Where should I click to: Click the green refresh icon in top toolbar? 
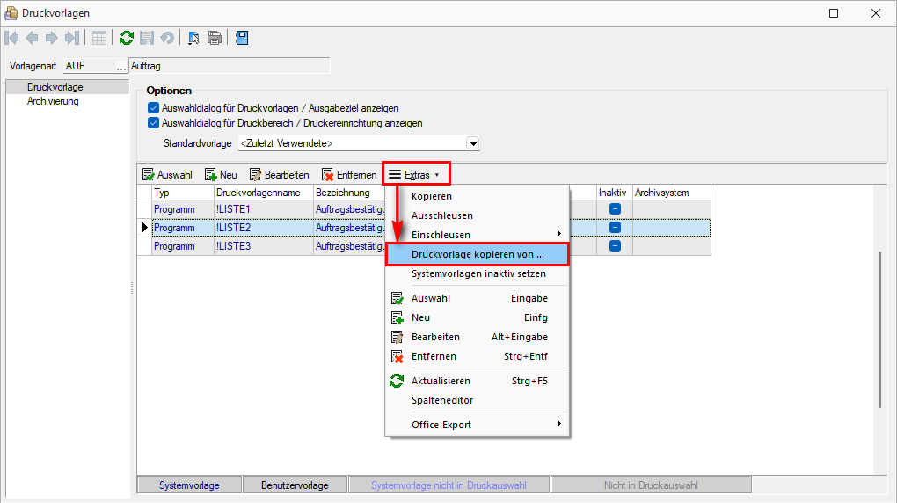click(127, 39)
